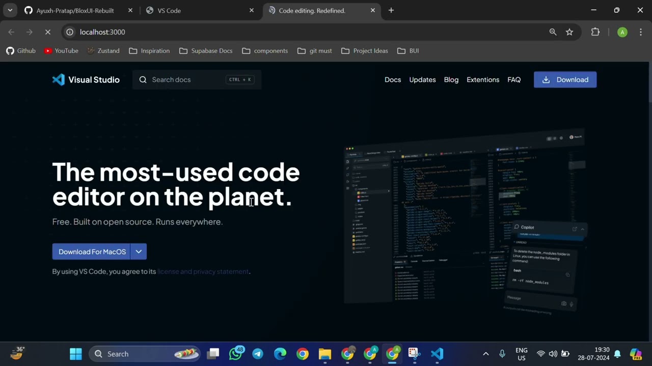
Task: Open the license and privacy statement link
Action: coord(203,271)
